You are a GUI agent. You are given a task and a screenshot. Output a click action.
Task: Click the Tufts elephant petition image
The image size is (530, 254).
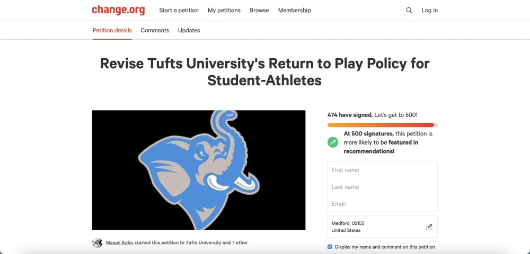(199, 170)
